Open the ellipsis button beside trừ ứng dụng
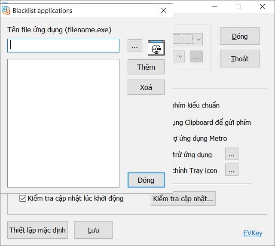 [x=232, y=154]
